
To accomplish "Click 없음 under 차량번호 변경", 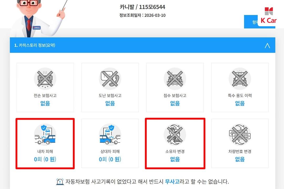I will point(240,159).
